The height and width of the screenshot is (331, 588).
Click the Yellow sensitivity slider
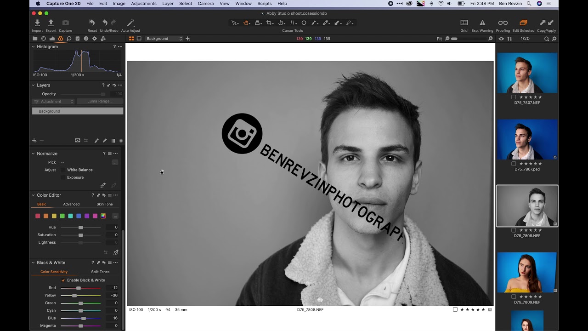(80, 295)
